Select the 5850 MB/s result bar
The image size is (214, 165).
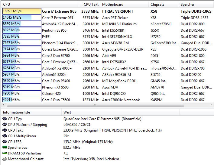pyautogui.click(x=22, y=81)
